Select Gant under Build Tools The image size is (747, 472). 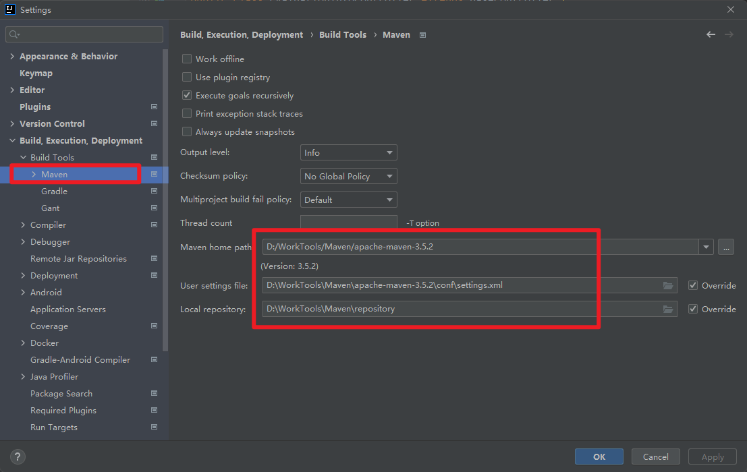pyautogui.click(x=50, y=208)
